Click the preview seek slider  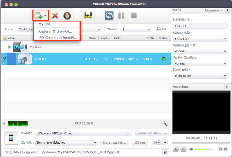201,143
